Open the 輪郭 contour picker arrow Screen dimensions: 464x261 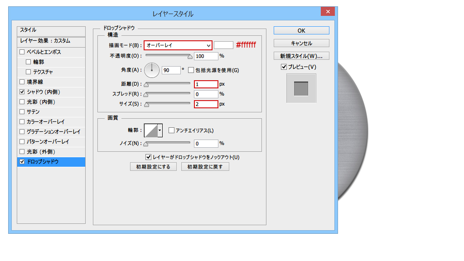pos(160,130)
